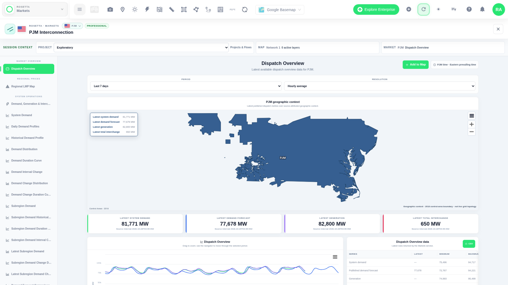Click the Explore Enterprise button

pos(376,10)
